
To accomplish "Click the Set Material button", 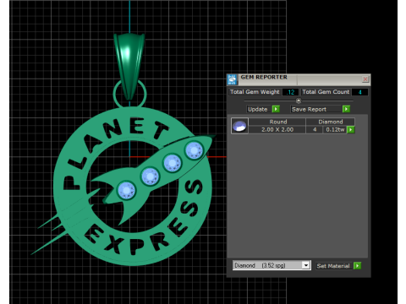I will coord(333,266).
